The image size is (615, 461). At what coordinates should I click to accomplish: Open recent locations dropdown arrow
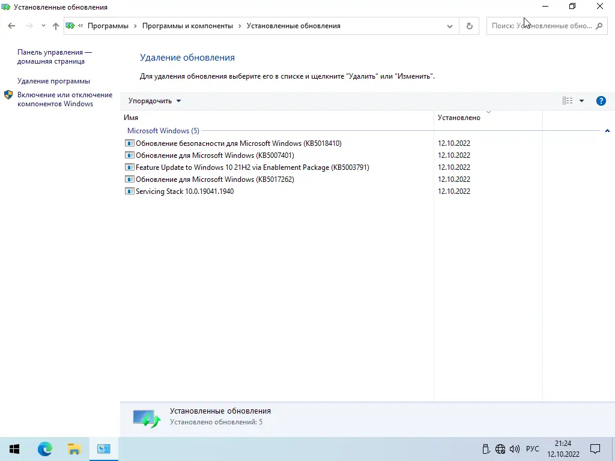(43, 26)
